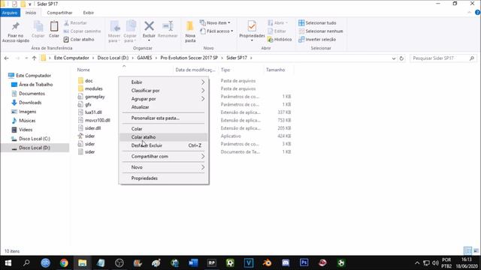Open the Windows Start menu
Screen dimensions: 481x270
point(8,263)
